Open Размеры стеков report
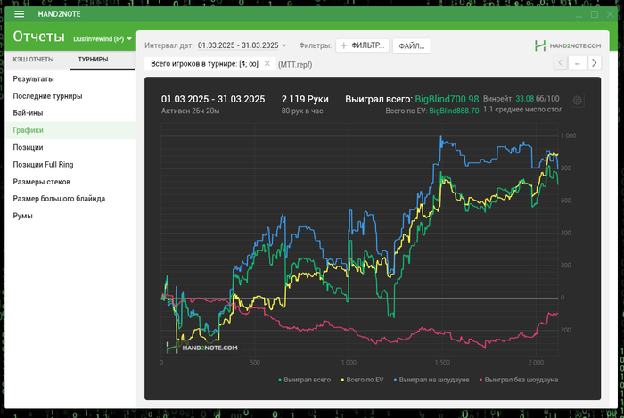This screenshot has width=624, height=418. tap(70, 182)
